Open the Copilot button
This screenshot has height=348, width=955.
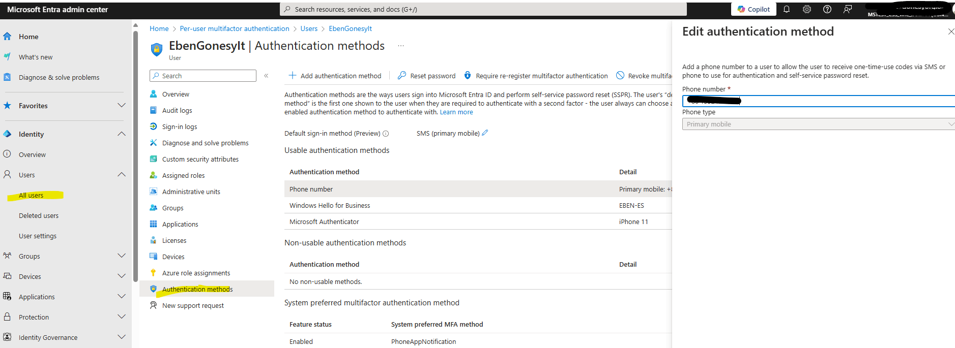[x=753, y=9]
